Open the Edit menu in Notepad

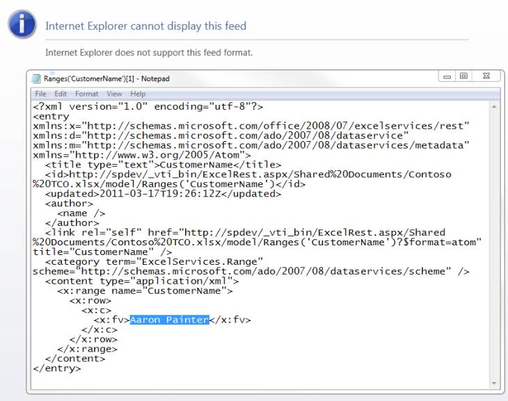click(x=61, y=94)
